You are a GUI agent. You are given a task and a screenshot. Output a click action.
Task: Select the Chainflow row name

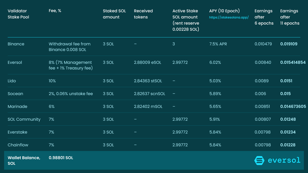click(x=18, y=145)
